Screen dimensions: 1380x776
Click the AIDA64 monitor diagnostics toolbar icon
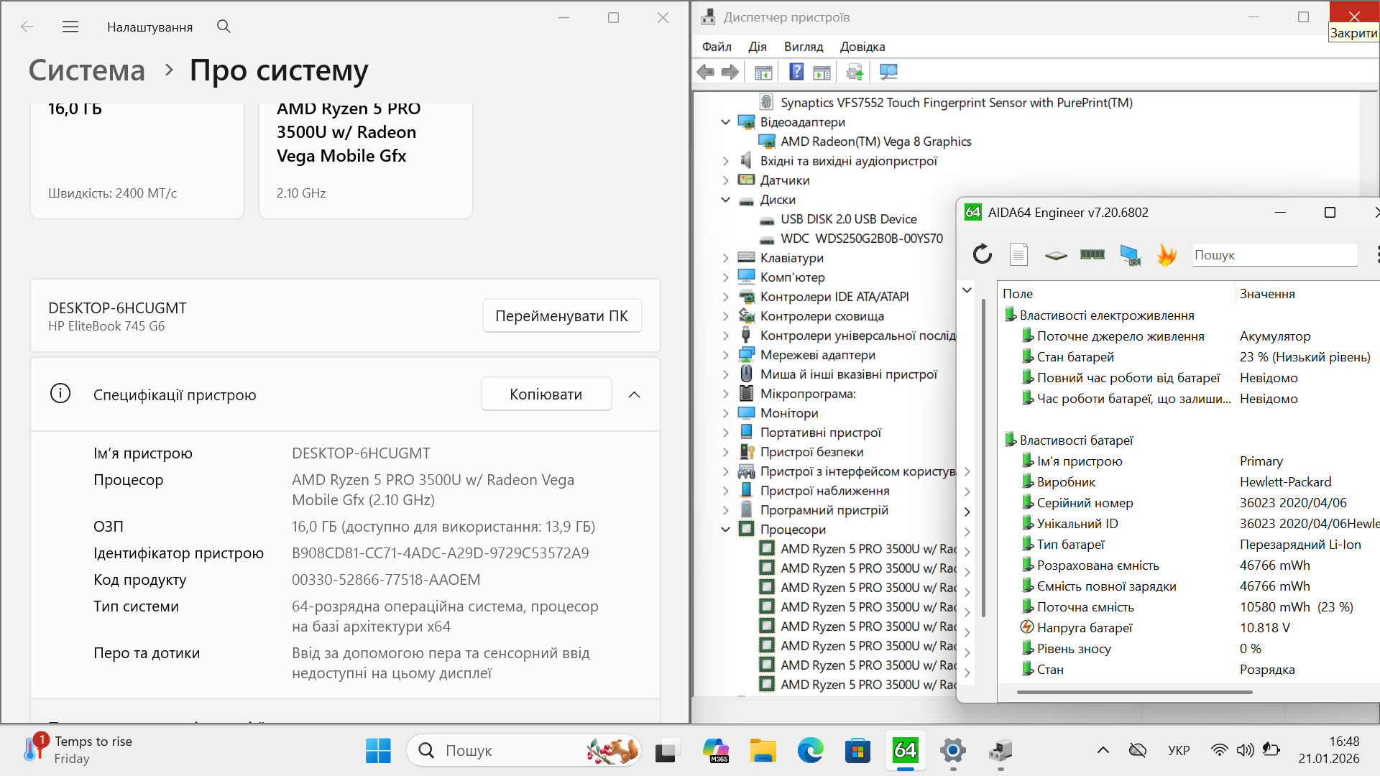click(1130, 254)
